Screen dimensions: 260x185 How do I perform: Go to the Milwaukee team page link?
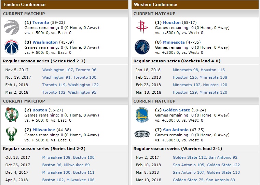click(x=44, y=130)
